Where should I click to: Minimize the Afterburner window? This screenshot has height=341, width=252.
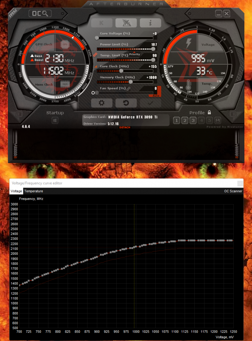click(218, 13)
